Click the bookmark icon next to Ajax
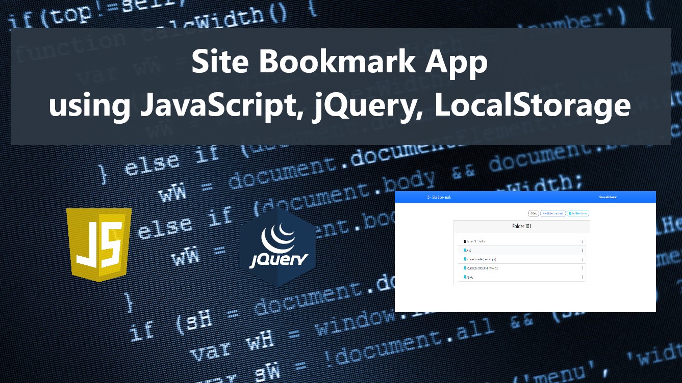682x383 pixels. click(x=465, y=251)
